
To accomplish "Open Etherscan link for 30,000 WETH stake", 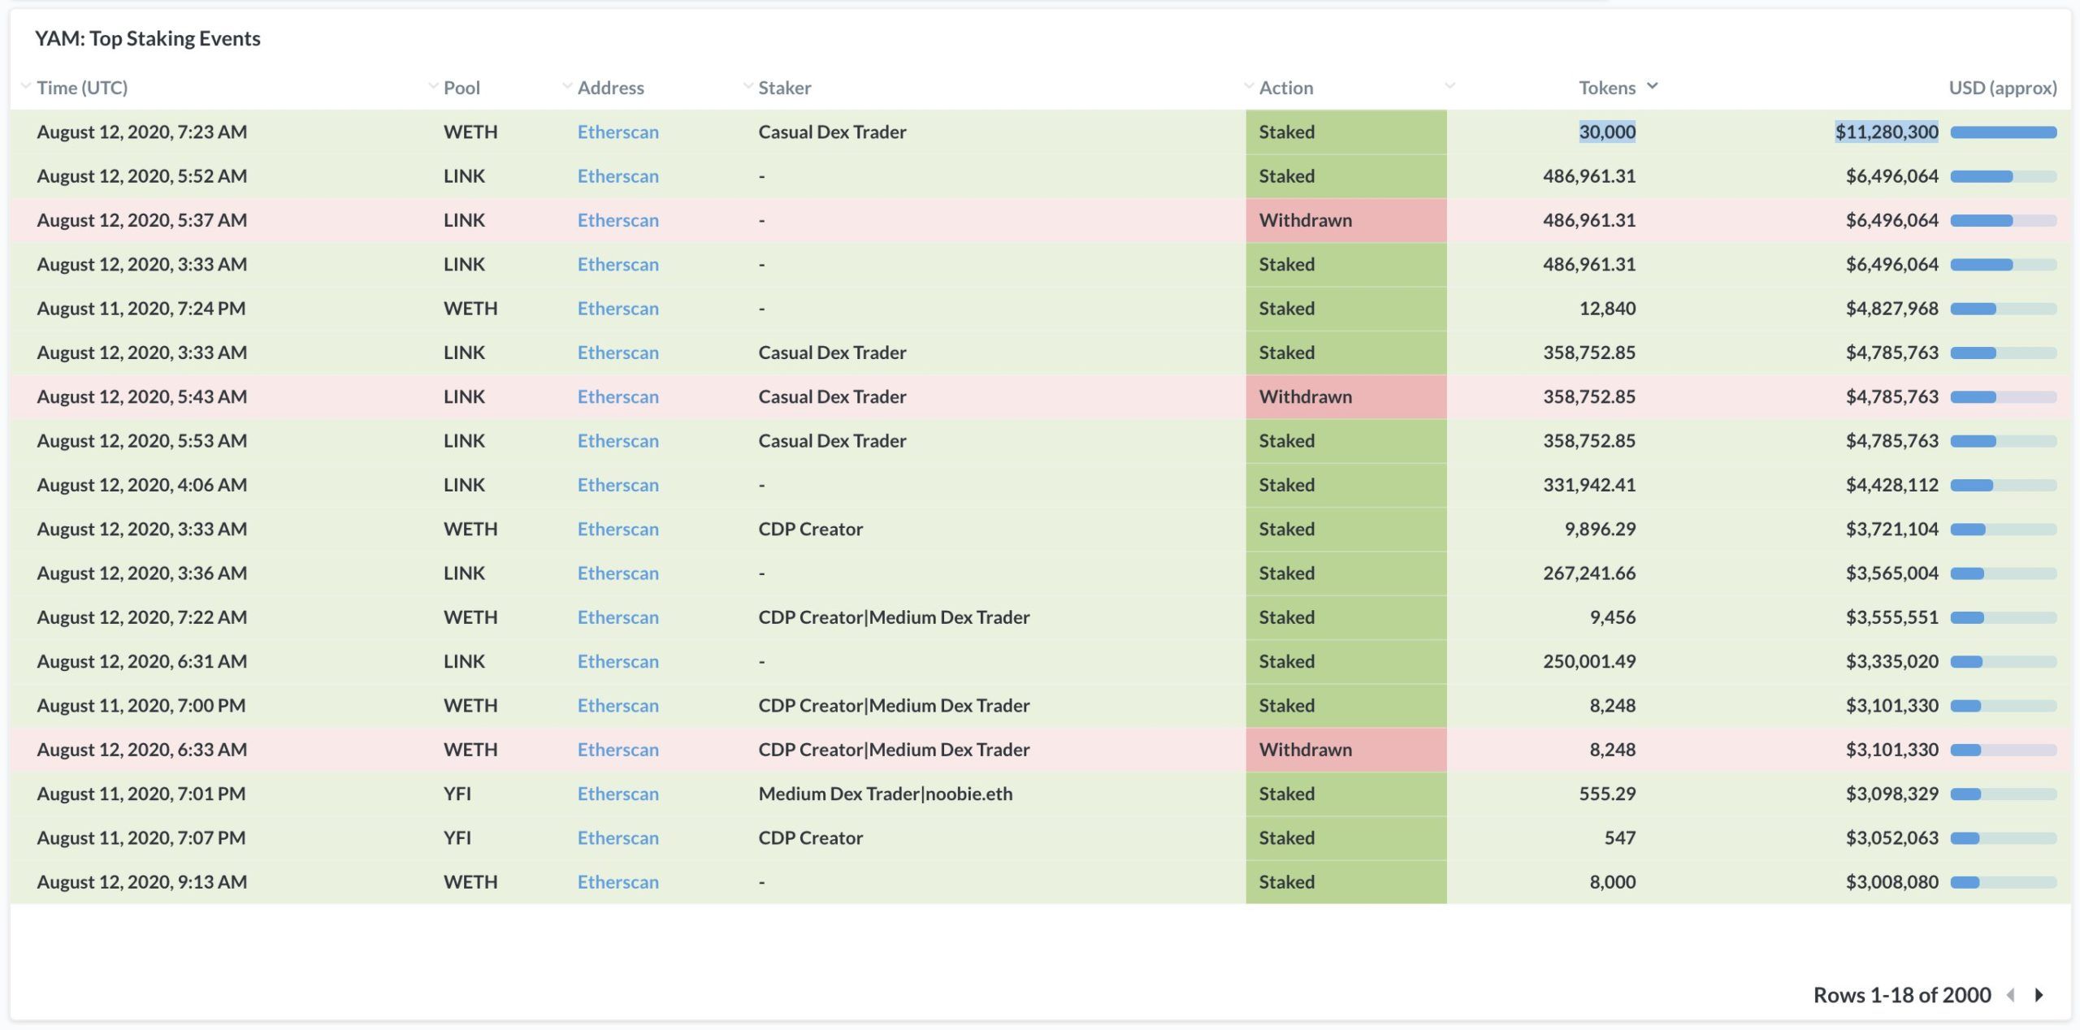I will pyautogui.click(x=617, y=132).
